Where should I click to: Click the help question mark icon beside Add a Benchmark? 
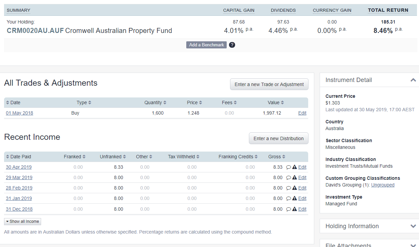pyautogui.click(x=232, y=45)
